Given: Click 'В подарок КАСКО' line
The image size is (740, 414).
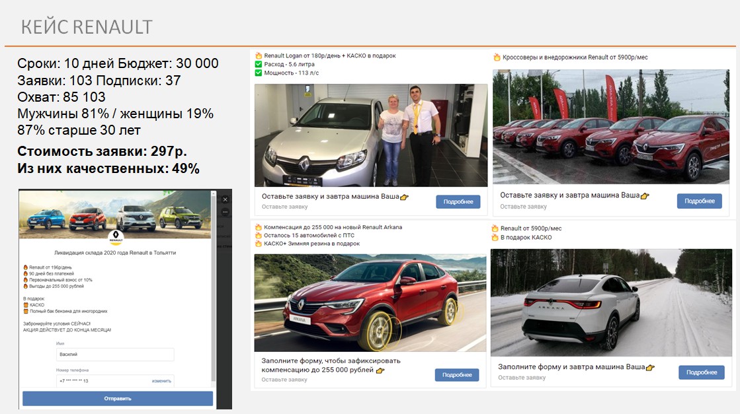Looking at the screenshot, I should point(526,238).
